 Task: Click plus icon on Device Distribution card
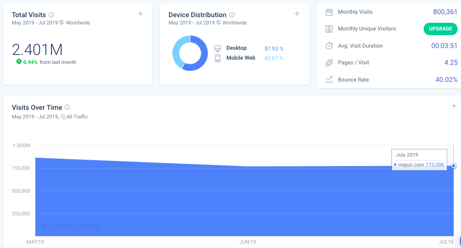click(297, 14)
